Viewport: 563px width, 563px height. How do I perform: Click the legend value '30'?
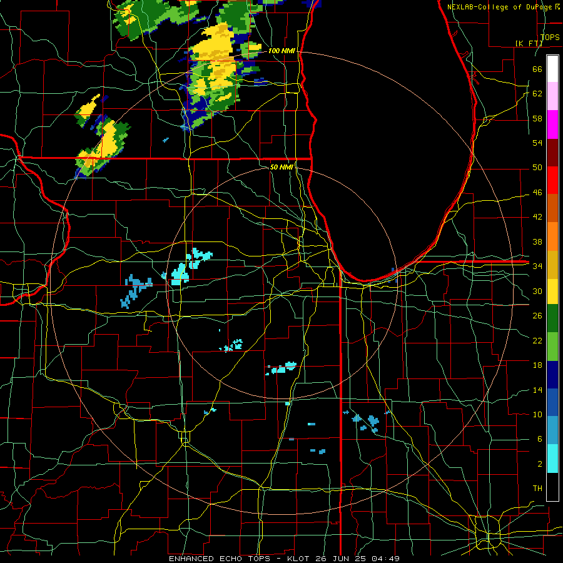click(537, 291)
